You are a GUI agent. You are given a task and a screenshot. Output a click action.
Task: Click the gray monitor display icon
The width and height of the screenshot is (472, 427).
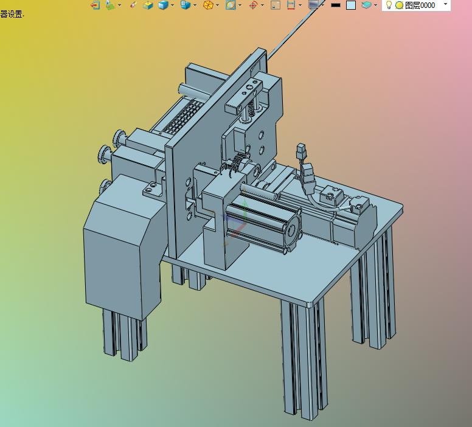point(314,5)
